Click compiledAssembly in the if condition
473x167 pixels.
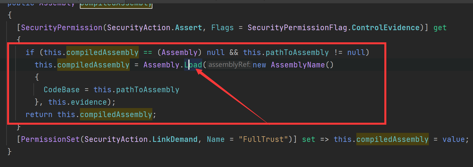click(103, 52)
